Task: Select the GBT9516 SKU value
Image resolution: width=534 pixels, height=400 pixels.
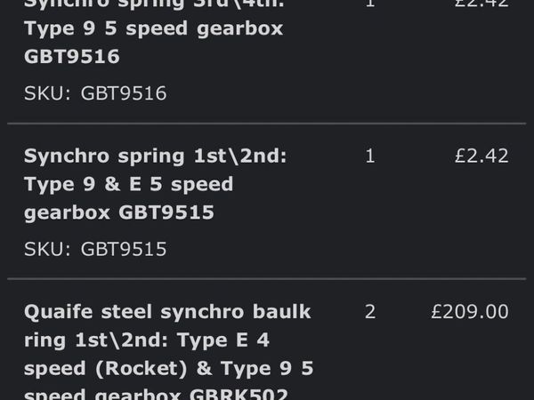Action: point(123,93)
